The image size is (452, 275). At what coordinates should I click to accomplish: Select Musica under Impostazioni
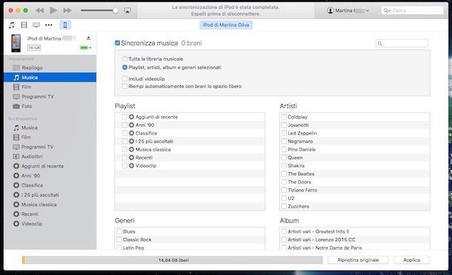(50, 78)
